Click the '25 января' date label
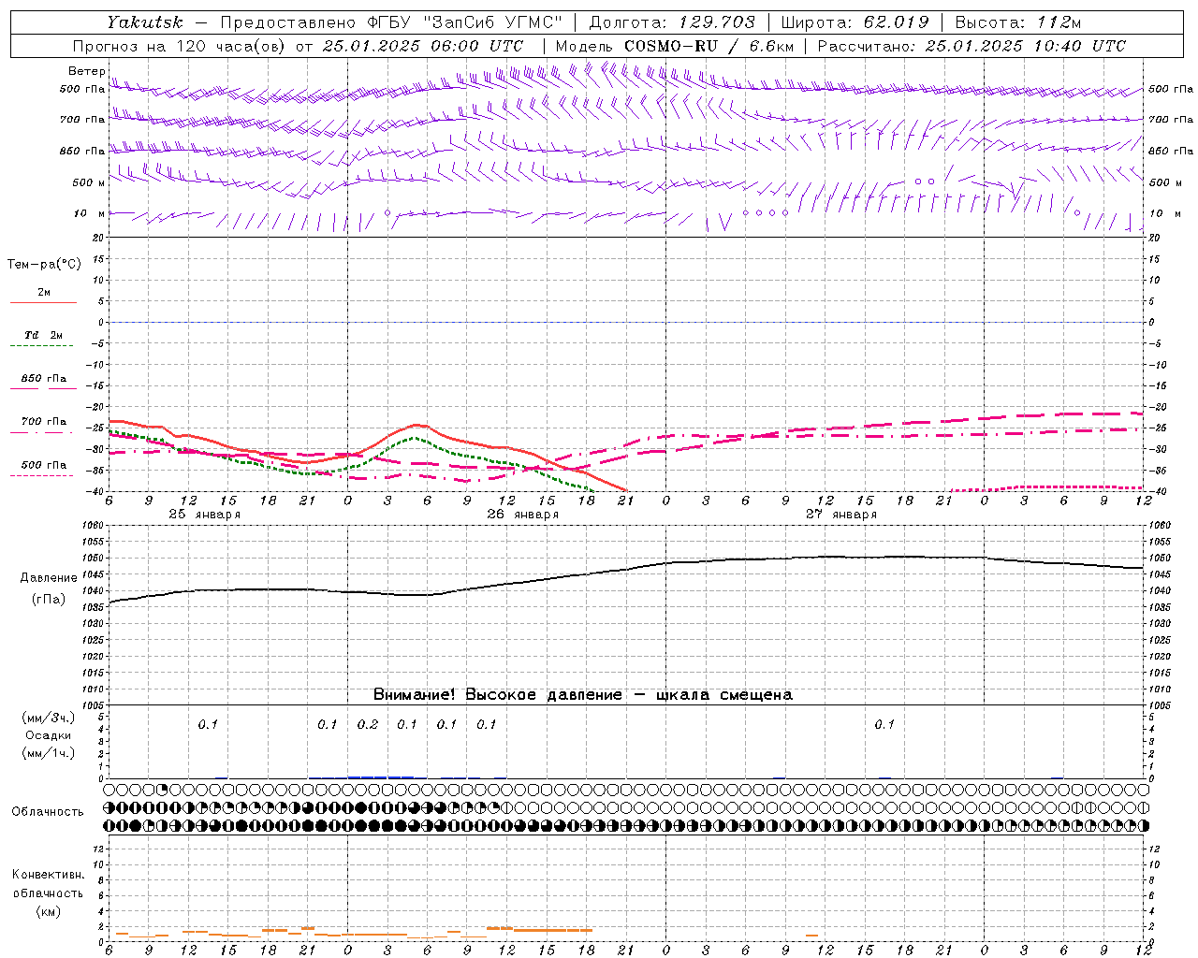This screenshot has width=1198, height=958. pos(204,515)
